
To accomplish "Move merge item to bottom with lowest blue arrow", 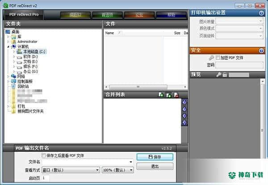I will 184,122.
